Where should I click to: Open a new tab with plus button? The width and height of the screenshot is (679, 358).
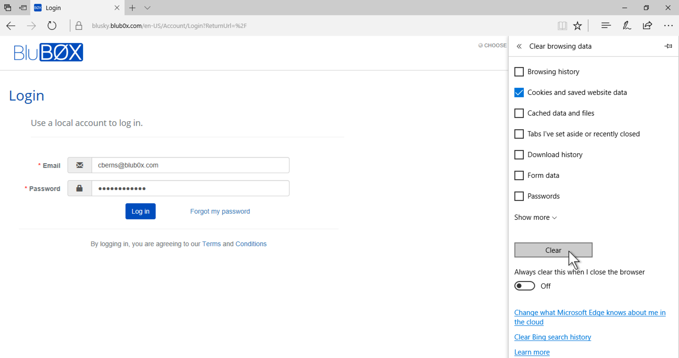[132, 8]
